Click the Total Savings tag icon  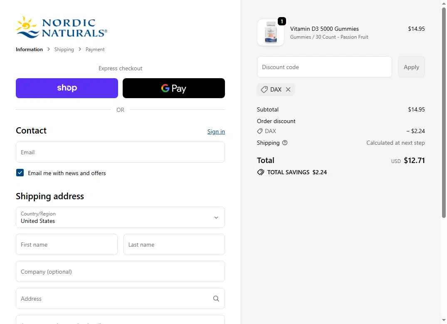[261, 172]
